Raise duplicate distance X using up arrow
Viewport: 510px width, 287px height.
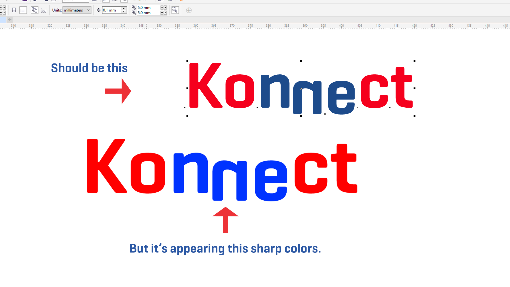click(165, 7)
